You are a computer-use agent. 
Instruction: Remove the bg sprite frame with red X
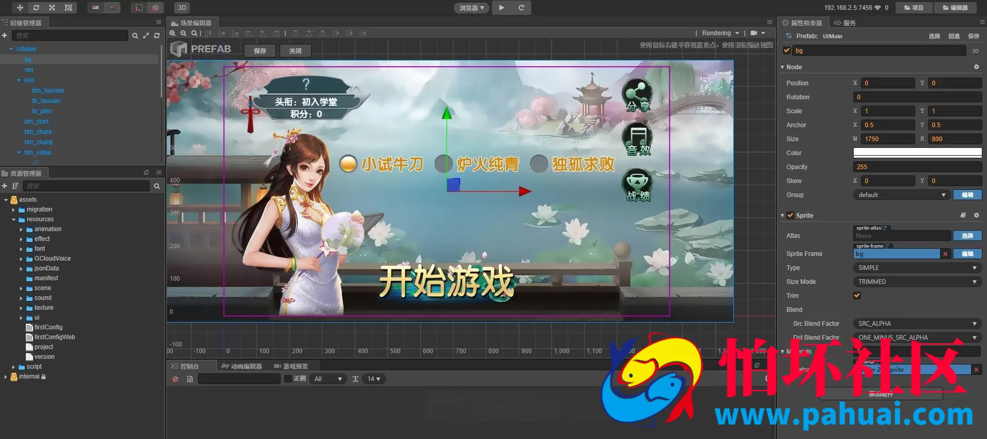coord(945,254)
